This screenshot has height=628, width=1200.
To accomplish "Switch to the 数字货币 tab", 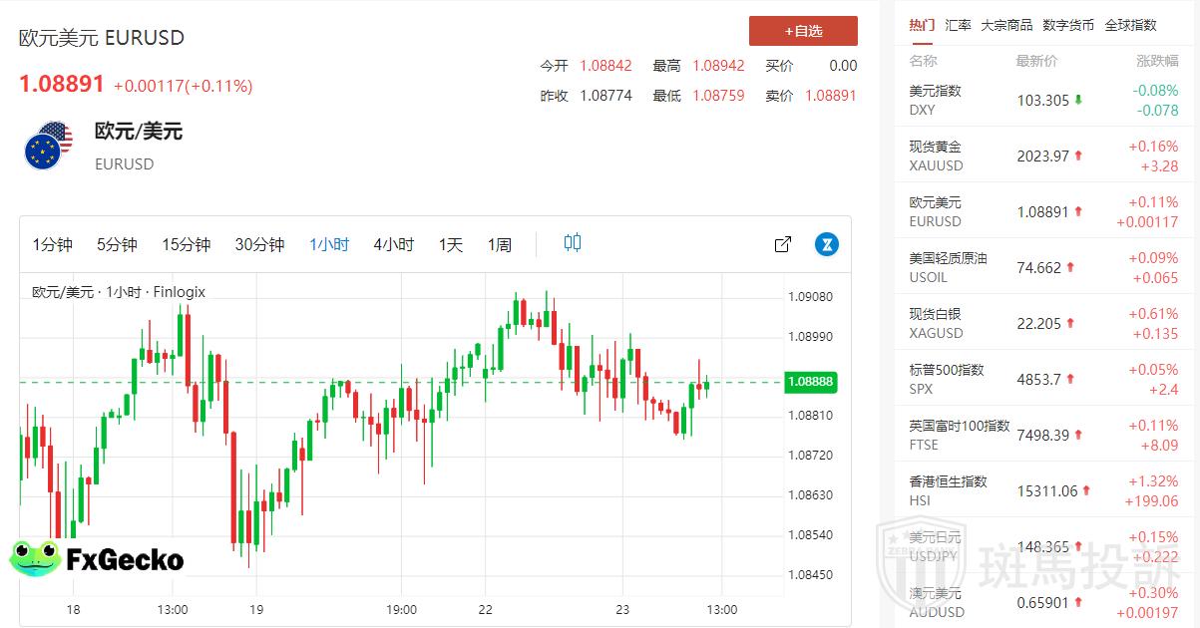I will (1067, 25).
